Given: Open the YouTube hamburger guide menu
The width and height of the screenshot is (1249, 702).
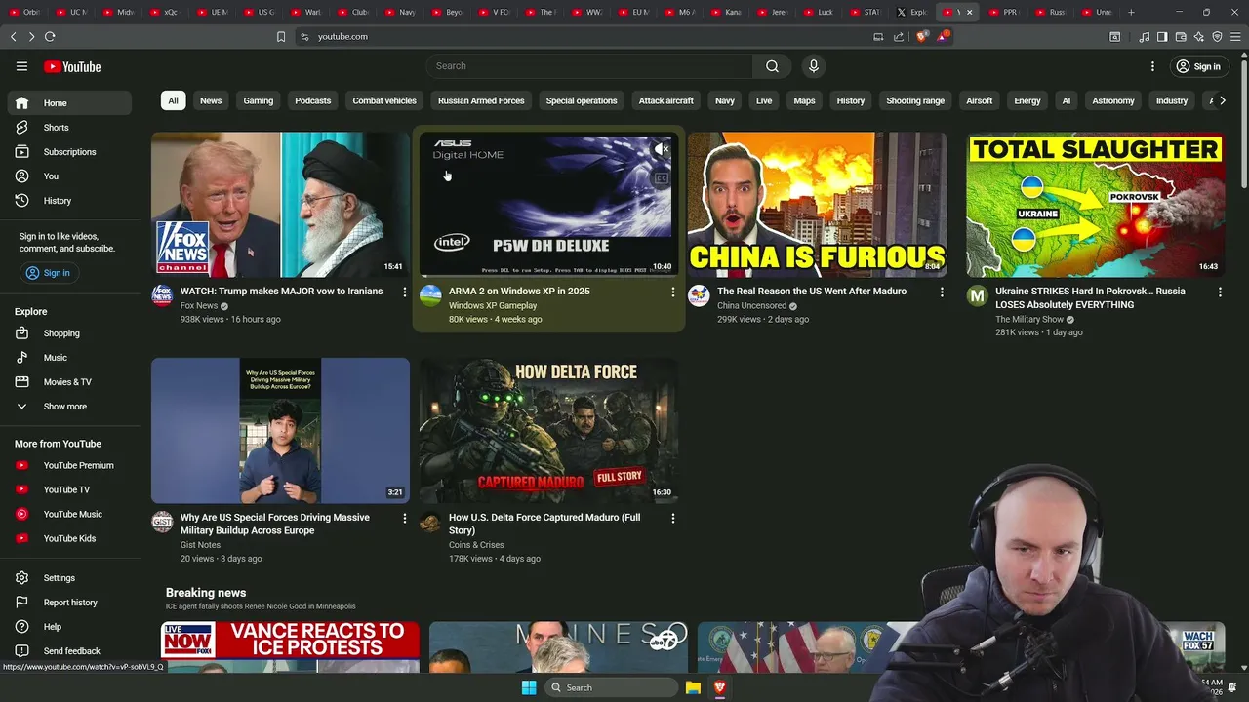Looking at the screenshot, I should (x=21, y=66).
